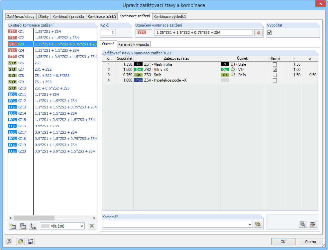Expand the Komentář dropdown
Image resolution: width=328 pixels, height=250 pixels.
pyautogui.click(x=250, y=224)
